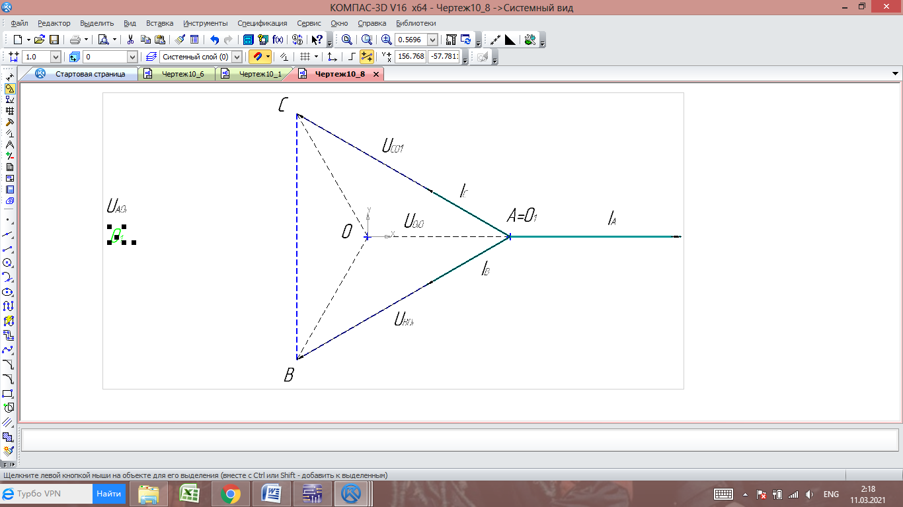Switch to the Чертеж10_6 tab
903x507 pixels.
click(182, 74)
